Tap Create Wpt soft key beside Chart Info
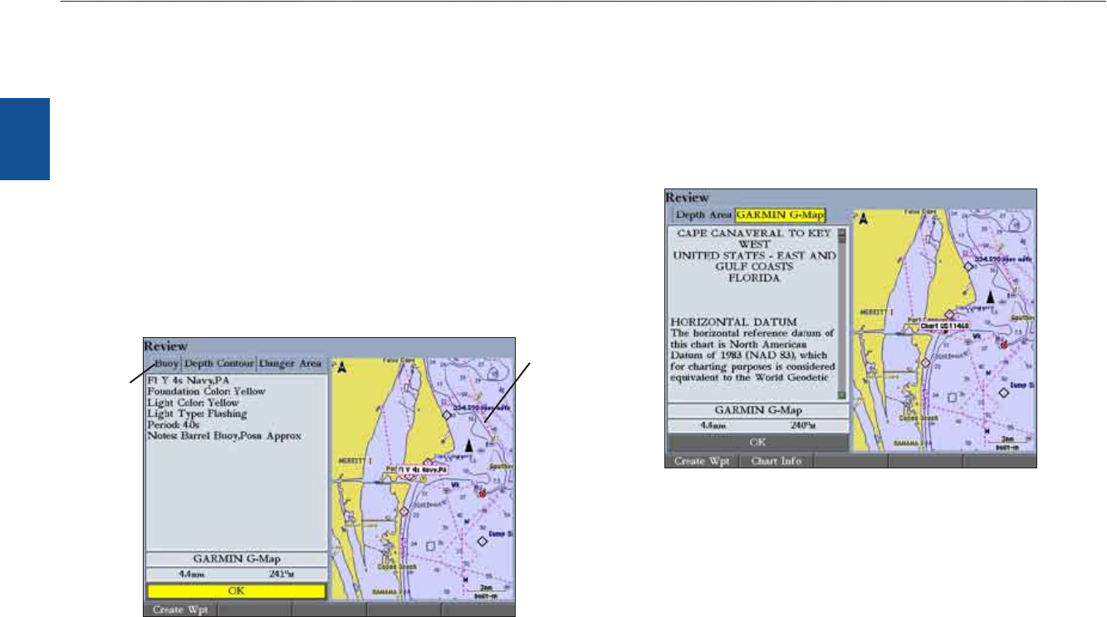1107x617 pixels. click(703, 461)
